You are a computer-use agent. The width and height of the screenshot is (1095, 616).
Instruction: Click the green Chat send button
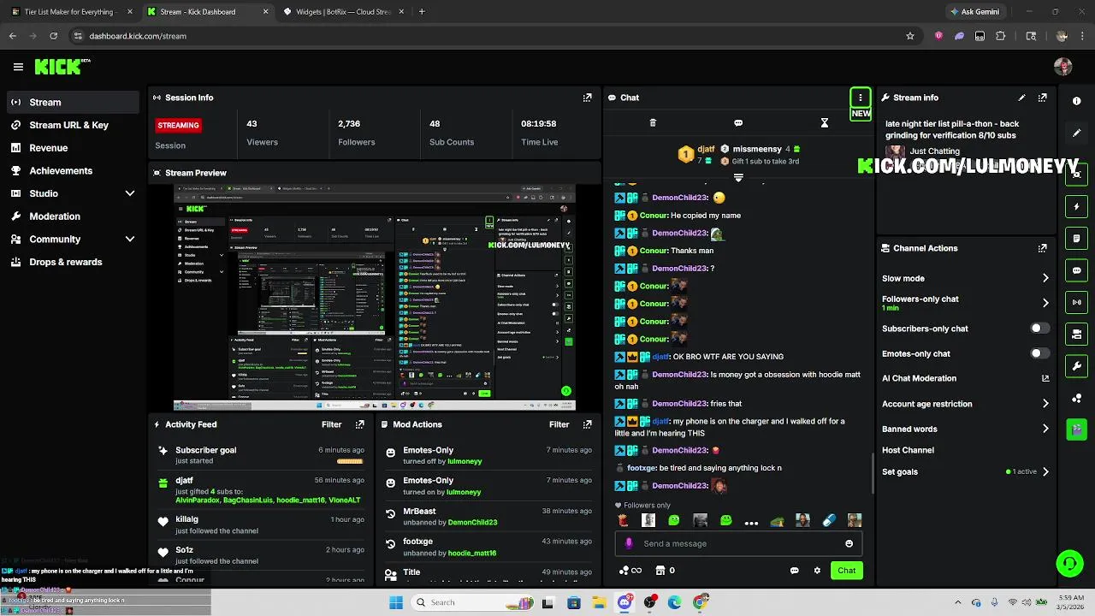pos(846,571)
